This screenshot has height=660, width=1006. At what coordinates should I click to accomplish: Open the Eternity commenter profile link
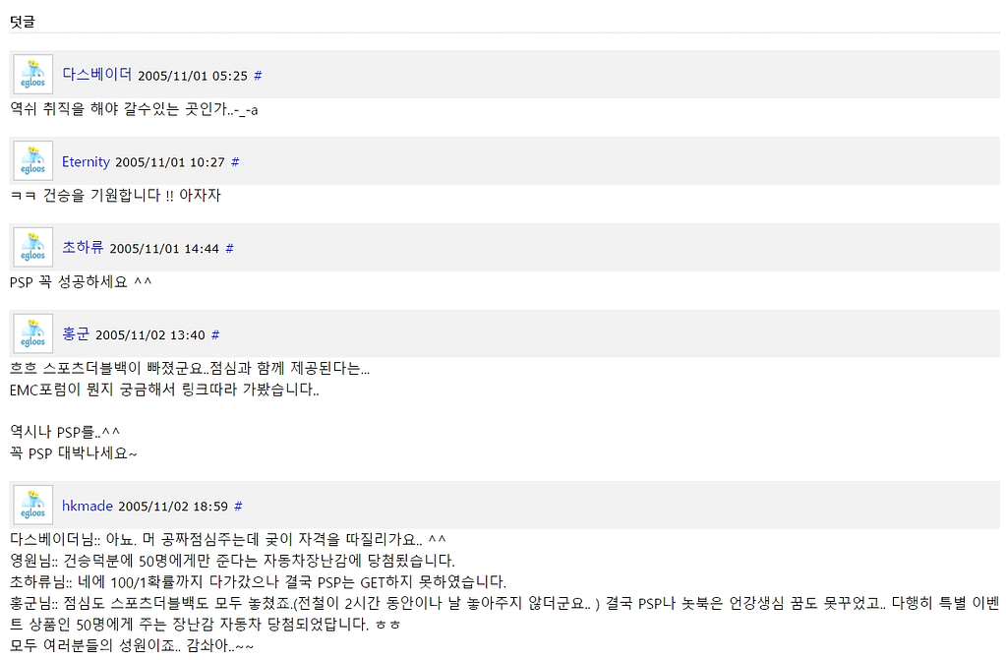86,161
